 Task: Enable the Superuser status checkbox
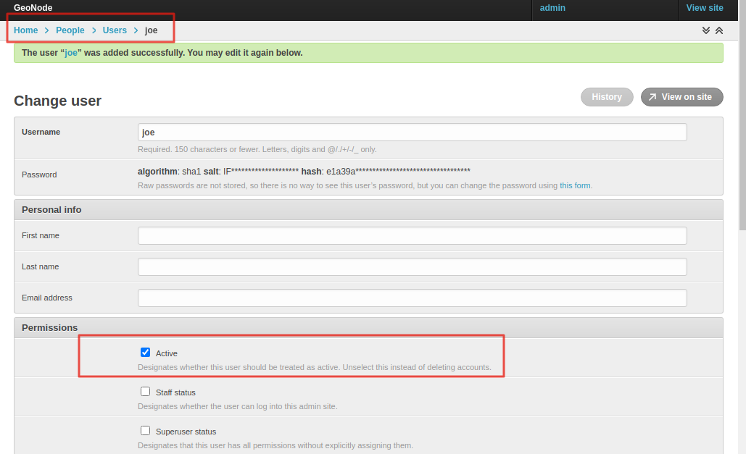(x=146, y=431)
